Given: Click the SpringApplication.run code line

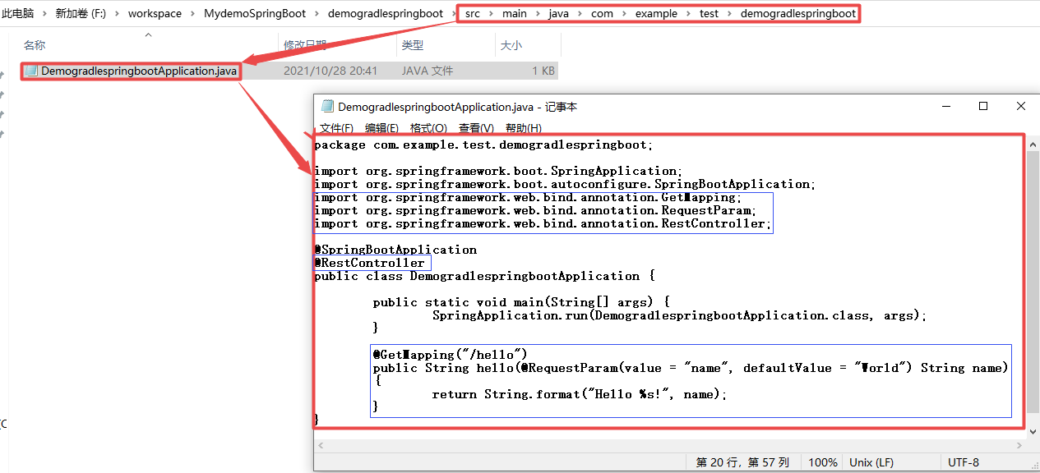Looking at the screenshot, I should point(679,315).
